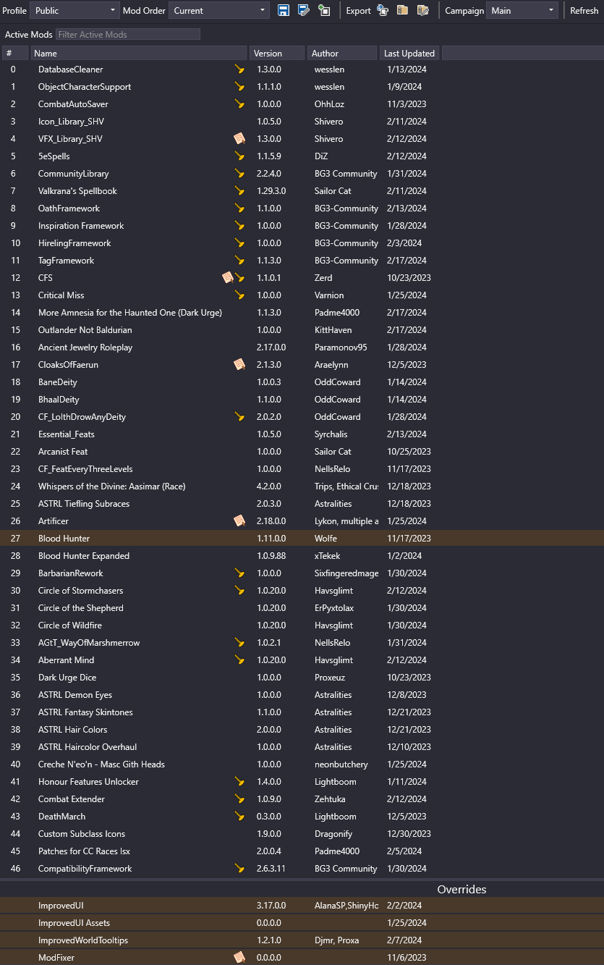Open the Campaign selection dropdown
Viewport: 604px width, 965px height.
coord(522,11)
